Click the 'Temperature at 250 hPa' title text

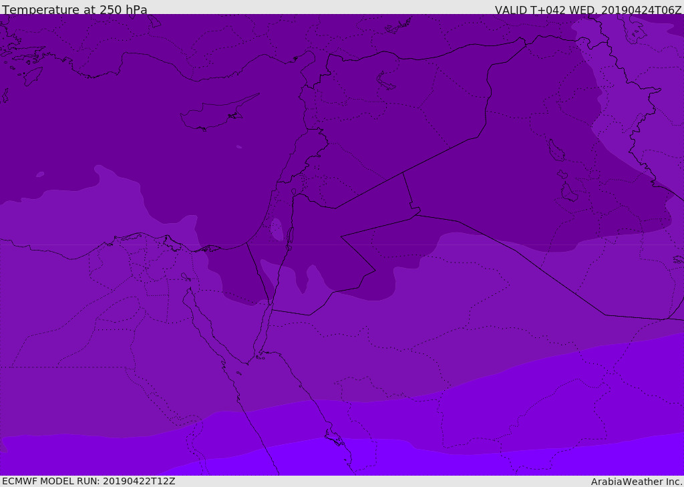tap(75, 9)
